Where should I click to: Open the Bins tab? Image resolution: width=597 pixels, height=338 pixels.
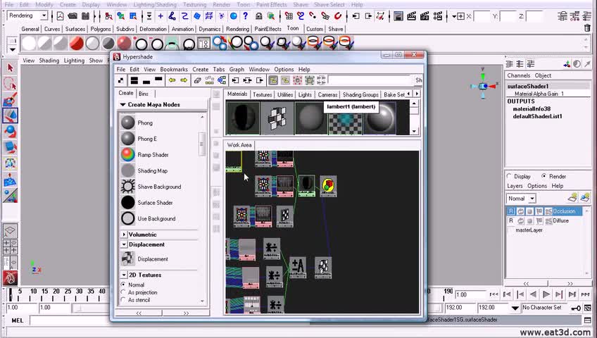pyautogui.click(x=144, y=94)
